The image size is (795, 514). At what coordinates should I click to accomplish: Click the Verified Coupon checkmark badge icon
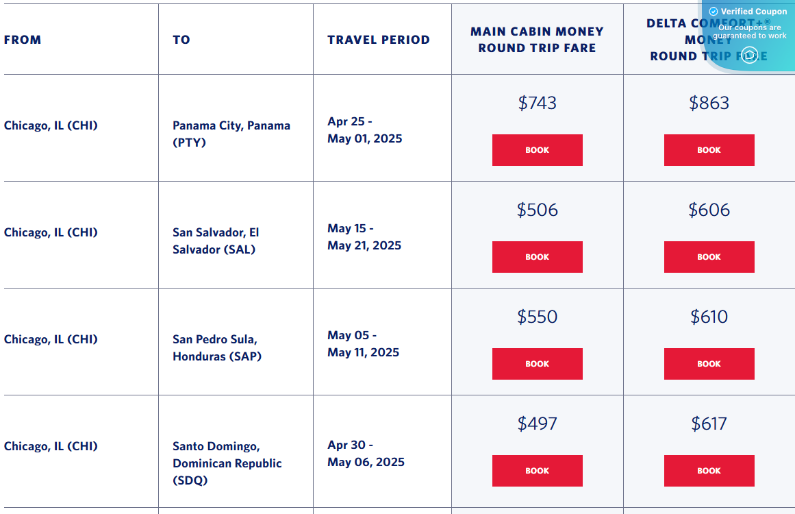(x=714, y=11)
